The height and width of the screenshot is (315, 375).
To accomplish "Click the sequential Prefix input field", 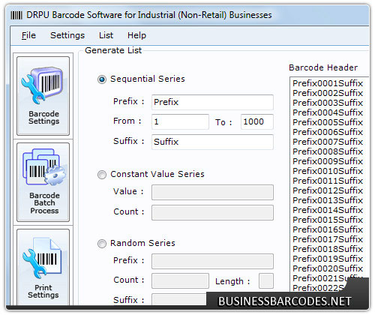I will click(x=212, y=102).
